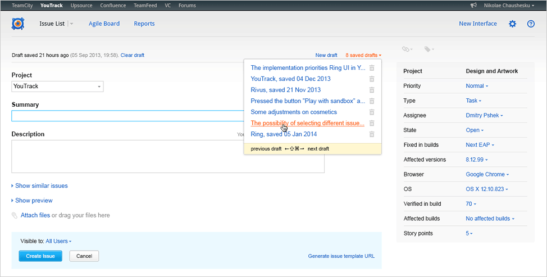The image size is (547, 277).
Task: Change No affected builds dropdown
Action: pos(490,219)
